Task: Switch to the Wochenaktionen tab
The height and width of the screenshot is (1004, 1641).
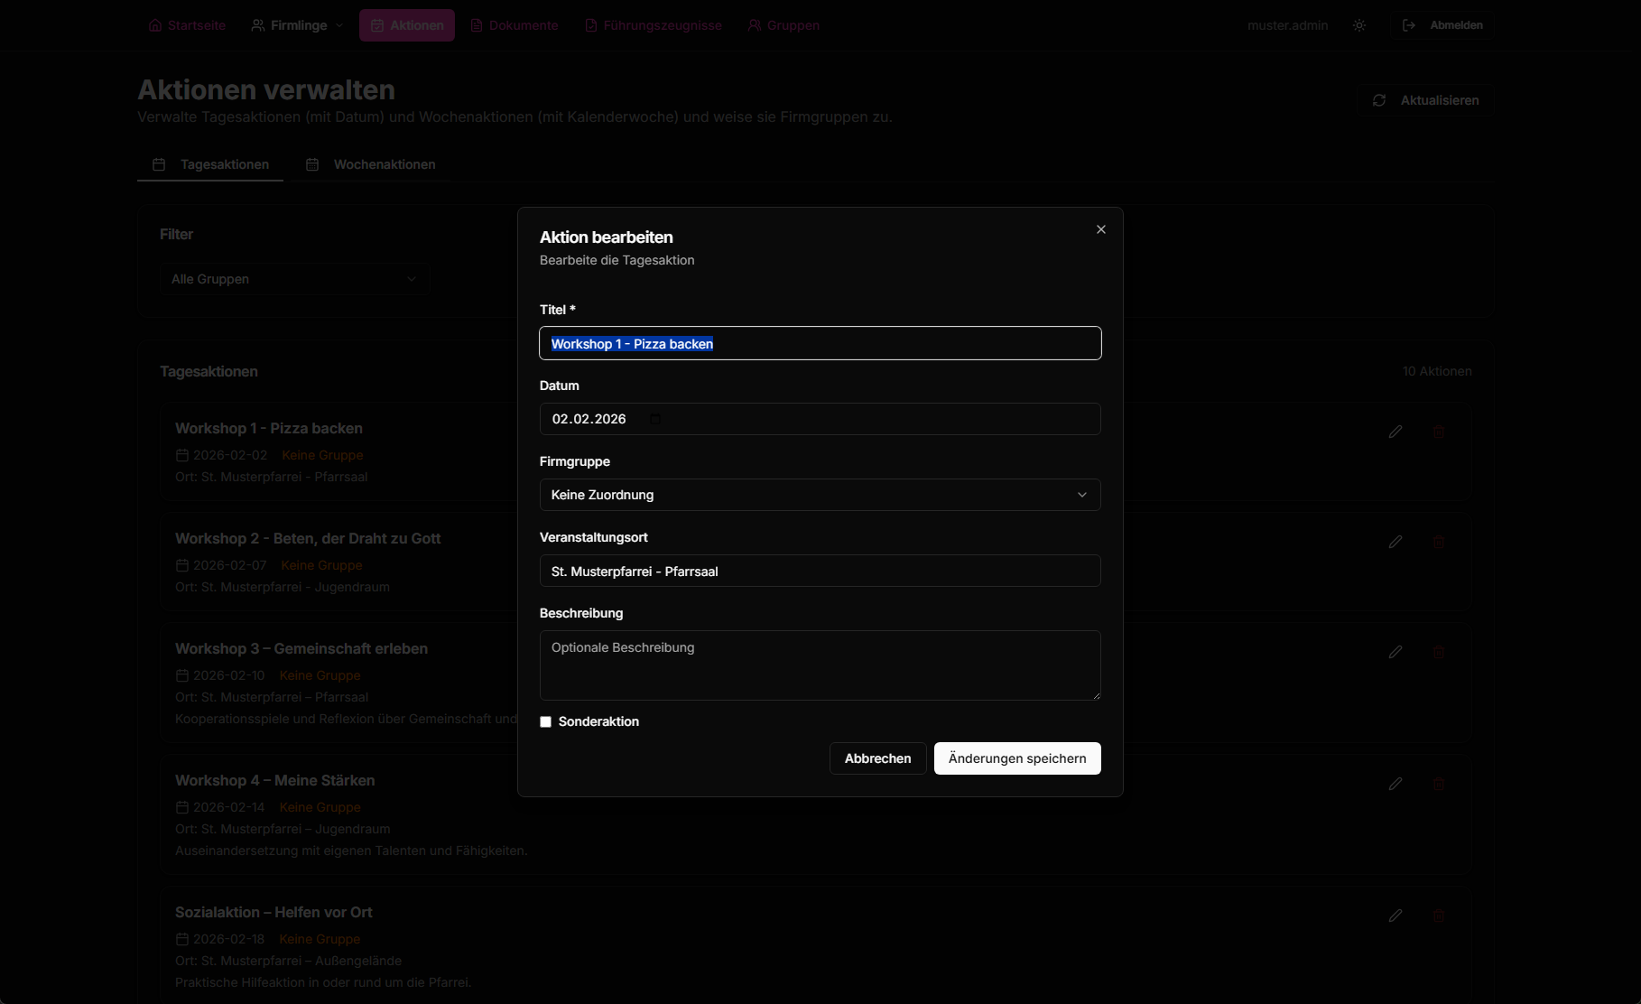Action: tap(371, 164)
